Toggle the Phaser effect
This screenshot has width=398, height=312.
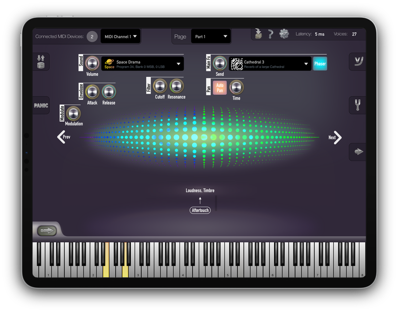click(x=320, y=64)
